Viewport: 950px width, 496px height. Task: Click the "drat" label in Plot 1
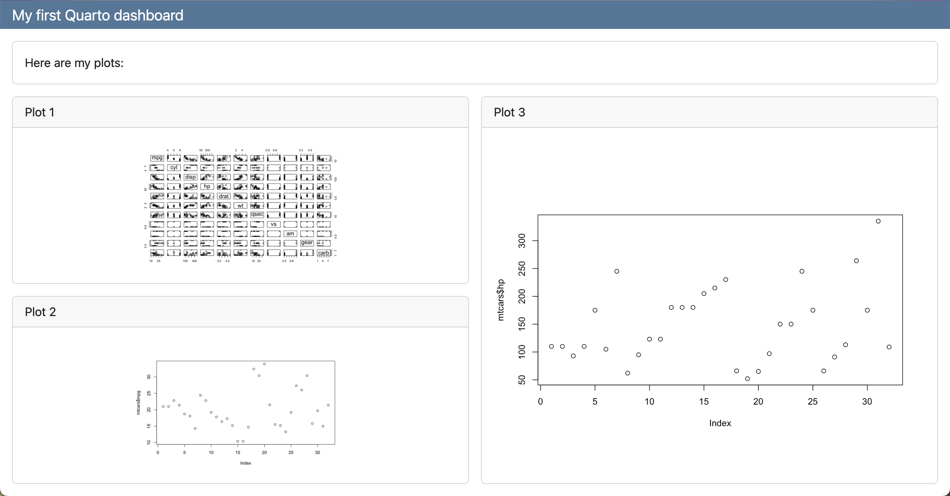pyautogui.click(x=224, y=196)
